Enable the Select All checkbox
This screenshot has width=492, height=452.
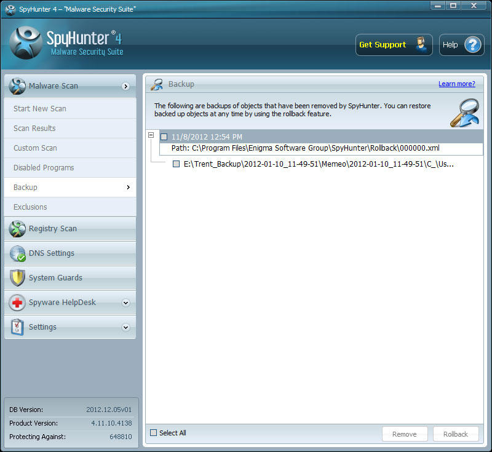[x=153, y=433]
